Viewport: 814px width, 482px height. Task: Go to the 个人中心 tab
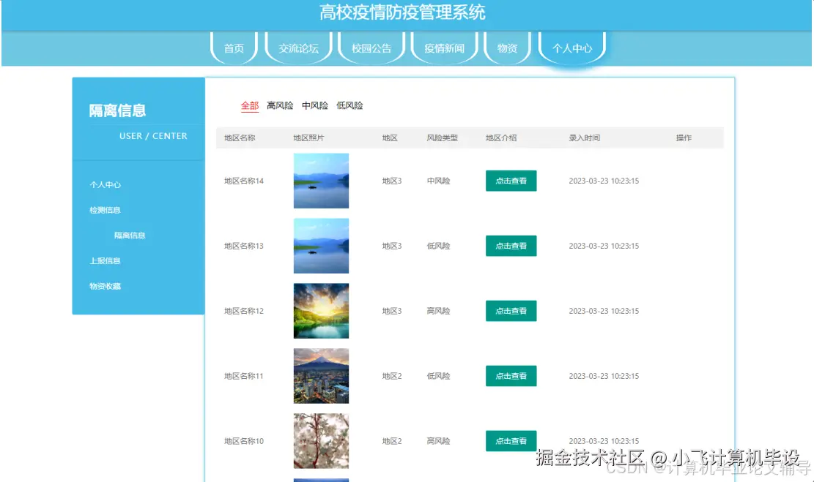coord(571,48)
